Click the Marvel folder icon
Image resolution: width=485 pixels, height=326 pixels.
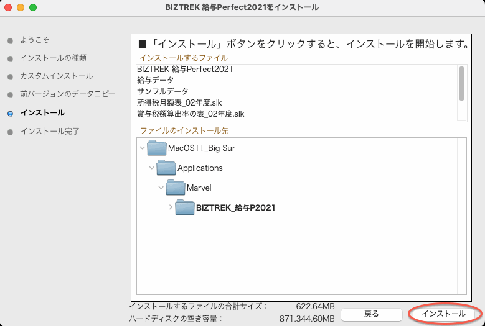(176, 188)
